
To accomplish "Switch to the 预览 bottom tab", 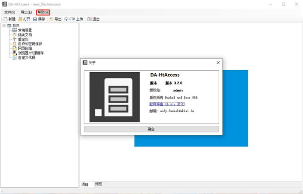I will coord(98,184).
